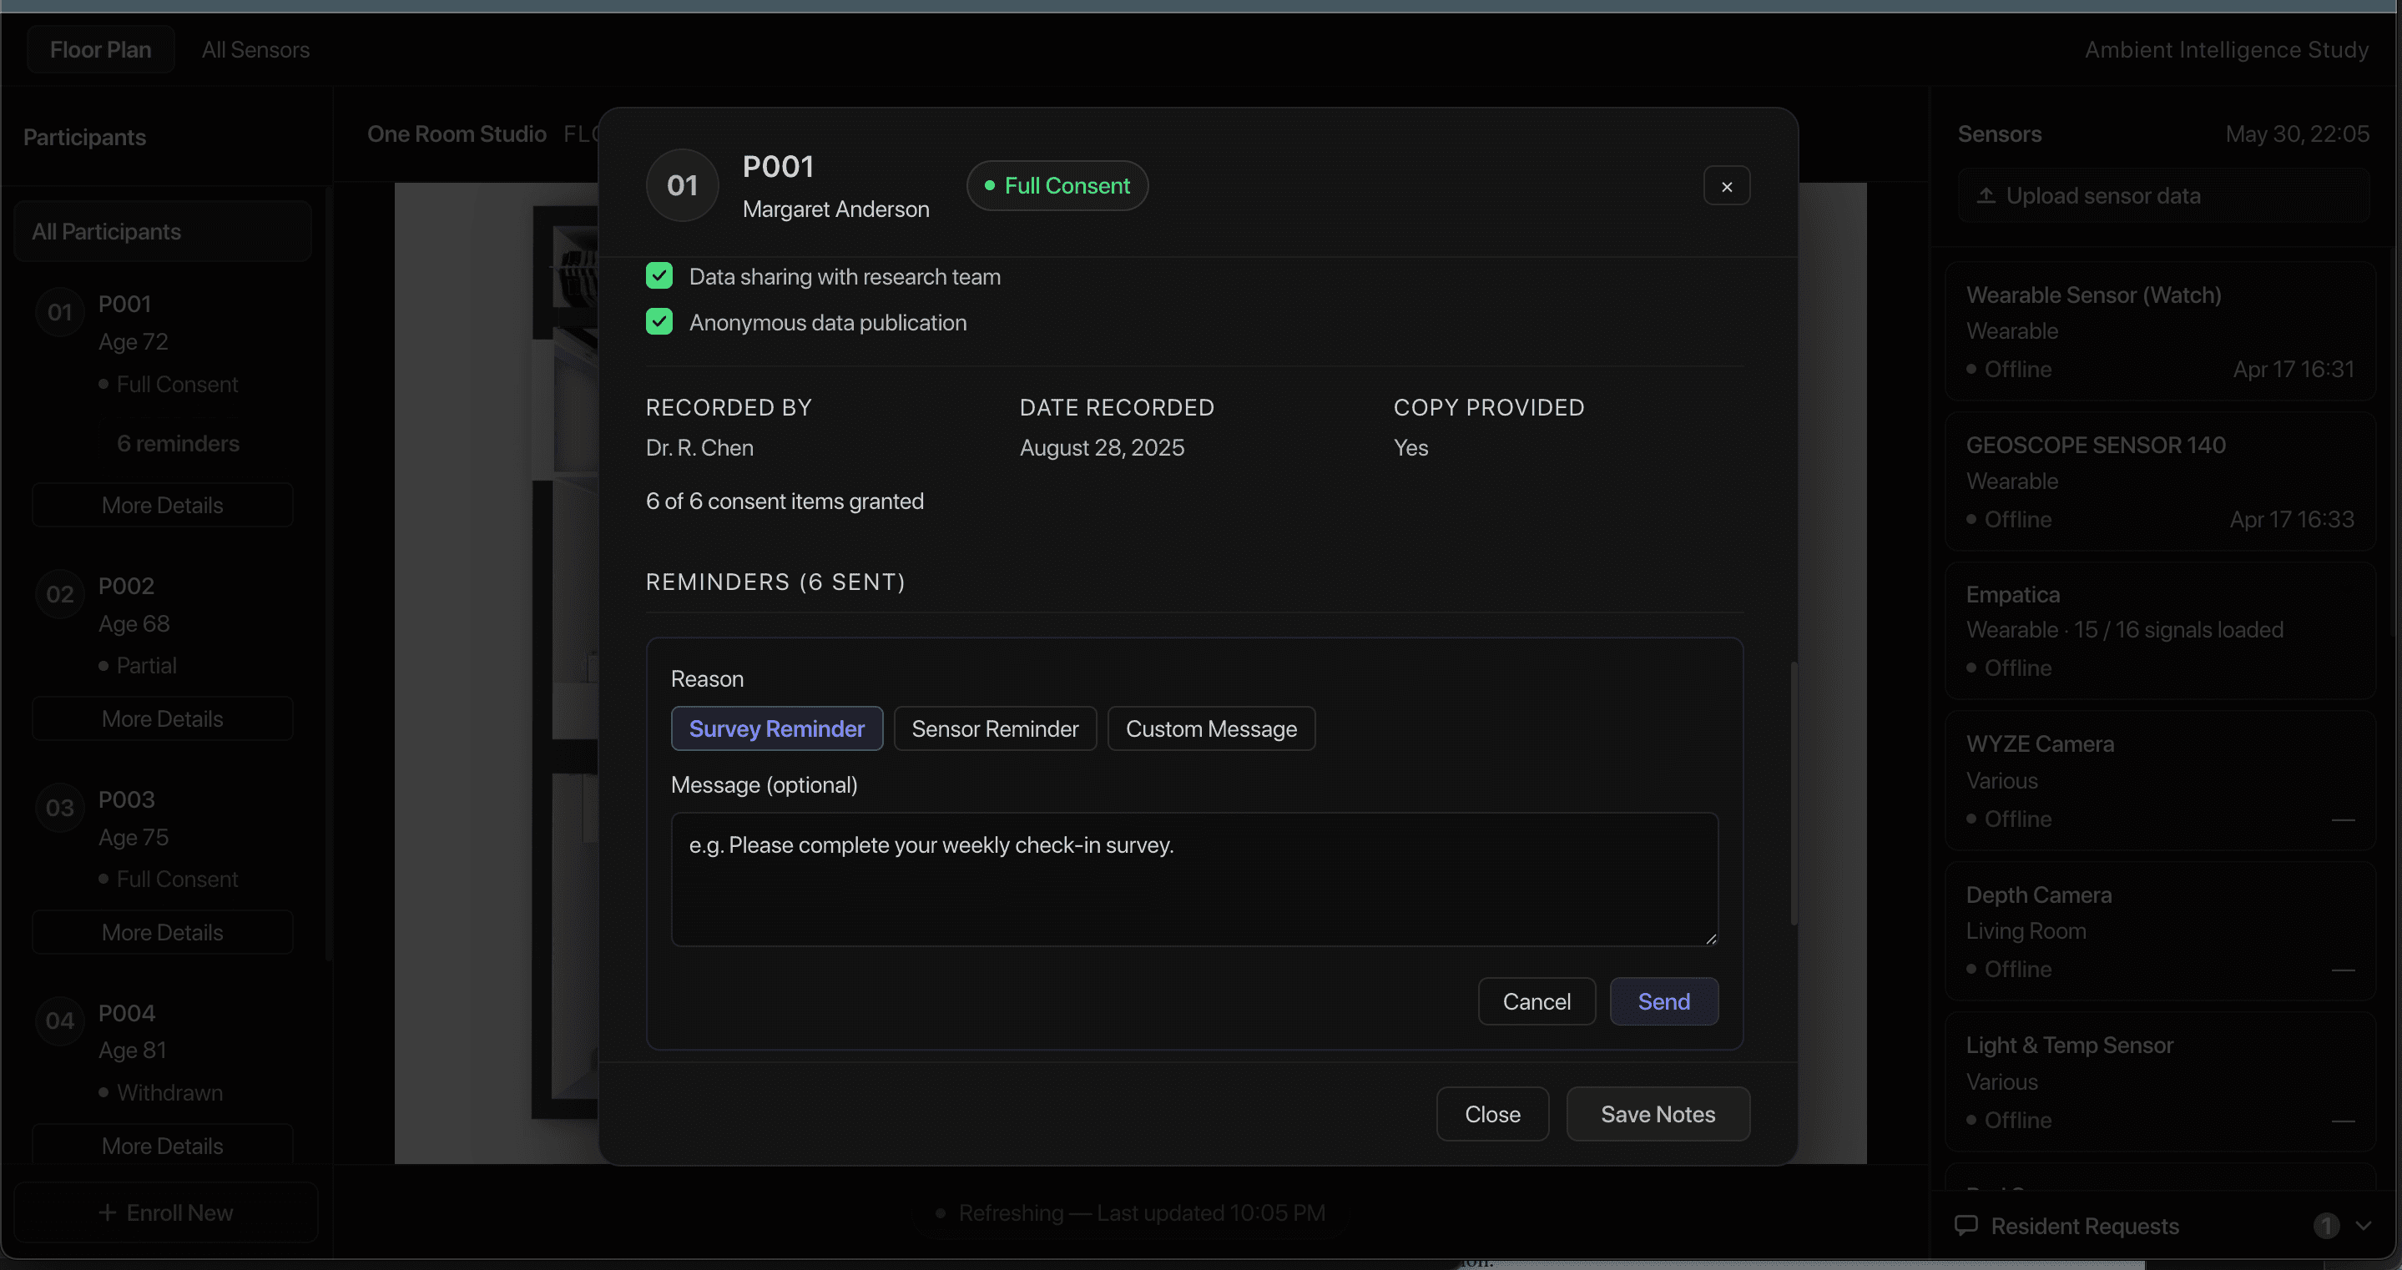2402x1270 pixels.
Task: Click the dialog's vertical scrollbar
Action: click(x=1793, y=793)
